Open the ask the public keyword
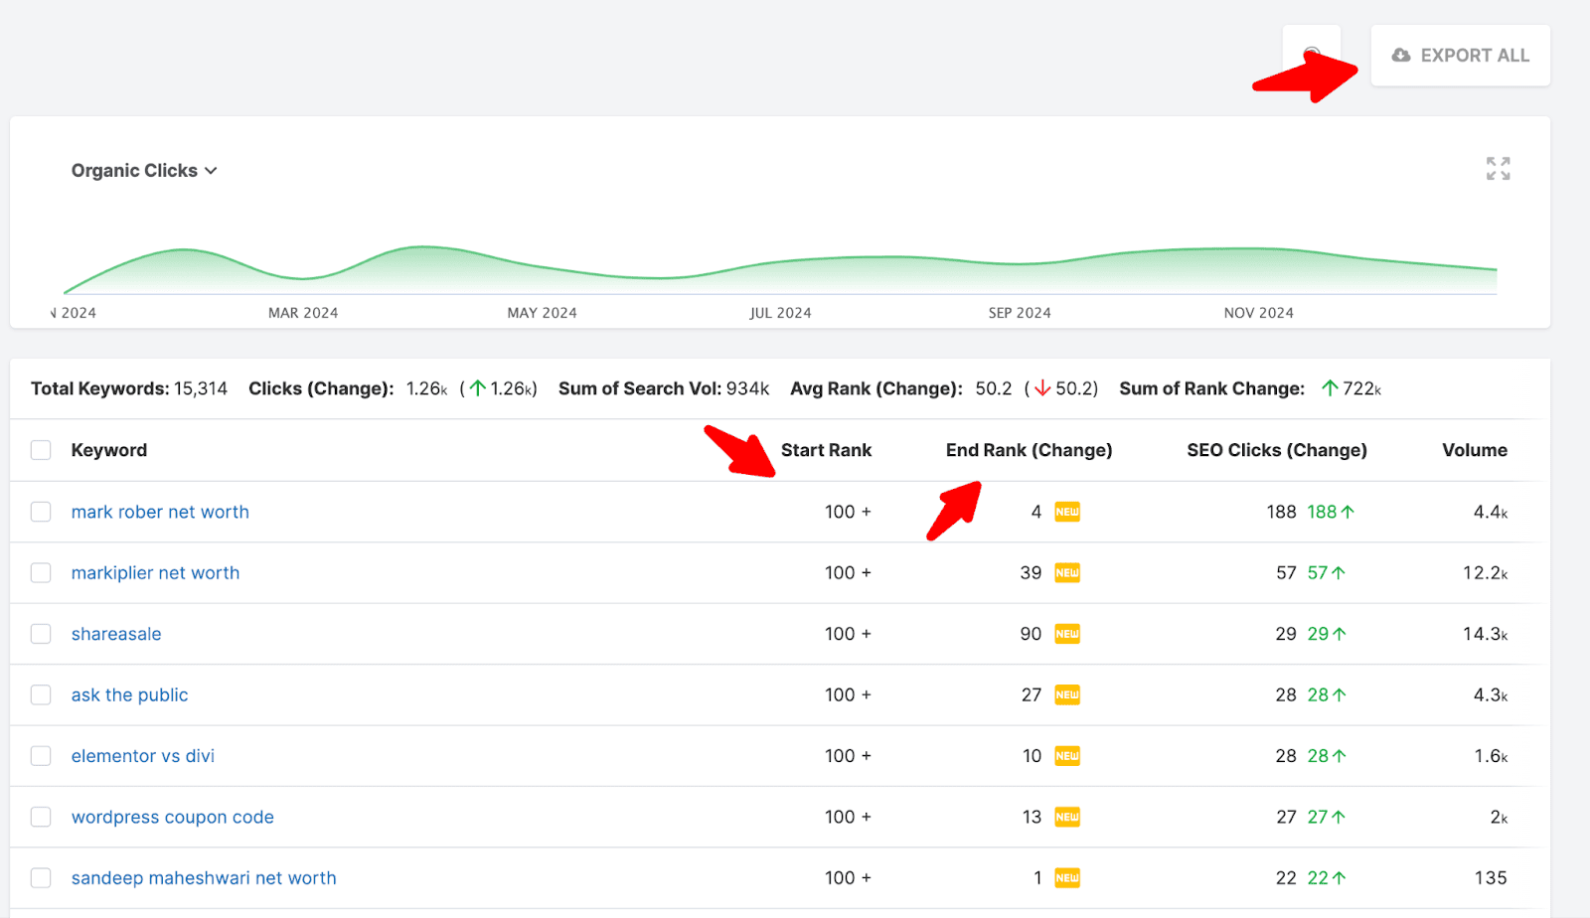 point(129,695)
